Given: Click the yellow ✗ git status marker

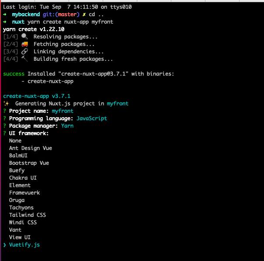Looking at the screenshot, I should click(84, 14).
